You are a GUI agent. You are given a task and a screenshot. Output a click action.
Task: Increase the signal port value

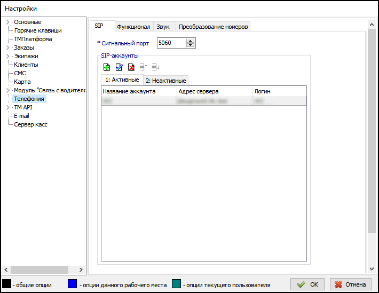191,41
